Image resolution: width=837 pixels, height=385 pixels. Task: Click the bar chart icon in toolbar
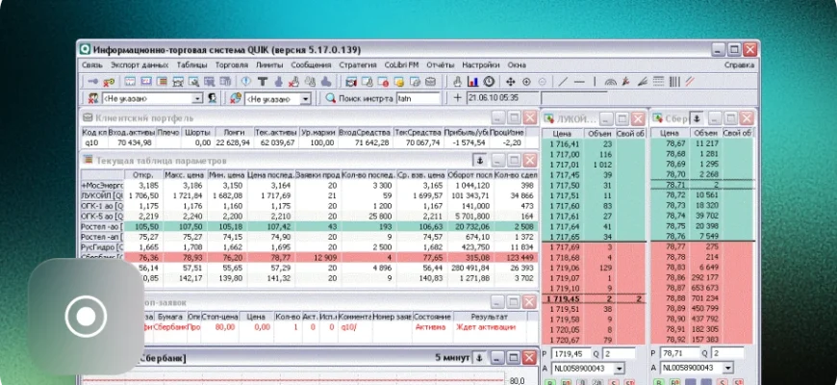(473, 82)
